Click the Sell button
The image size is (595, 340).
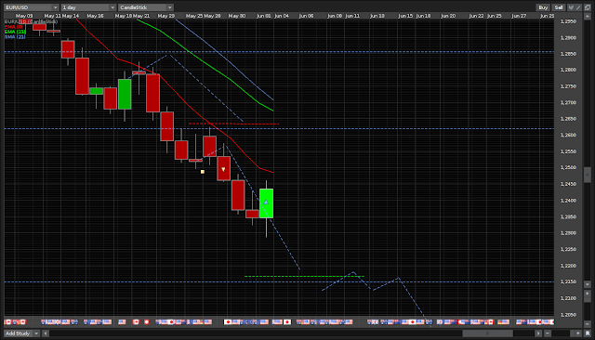(x=559, y=7)
